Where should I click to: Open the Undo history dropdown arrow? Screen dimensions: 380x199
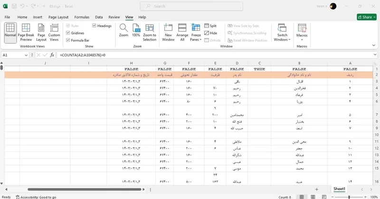(x=27, y=6)
